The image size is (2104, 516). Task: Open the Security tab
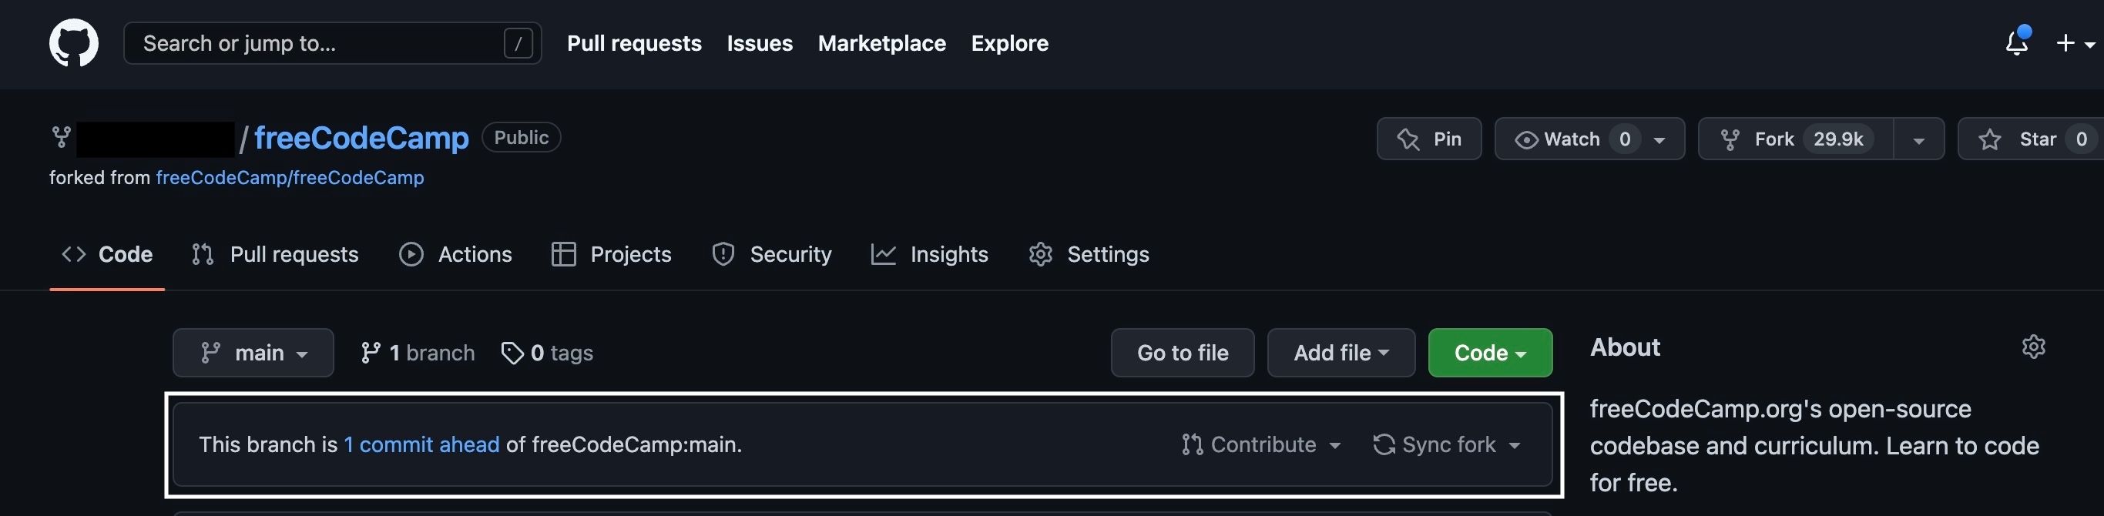771,254
